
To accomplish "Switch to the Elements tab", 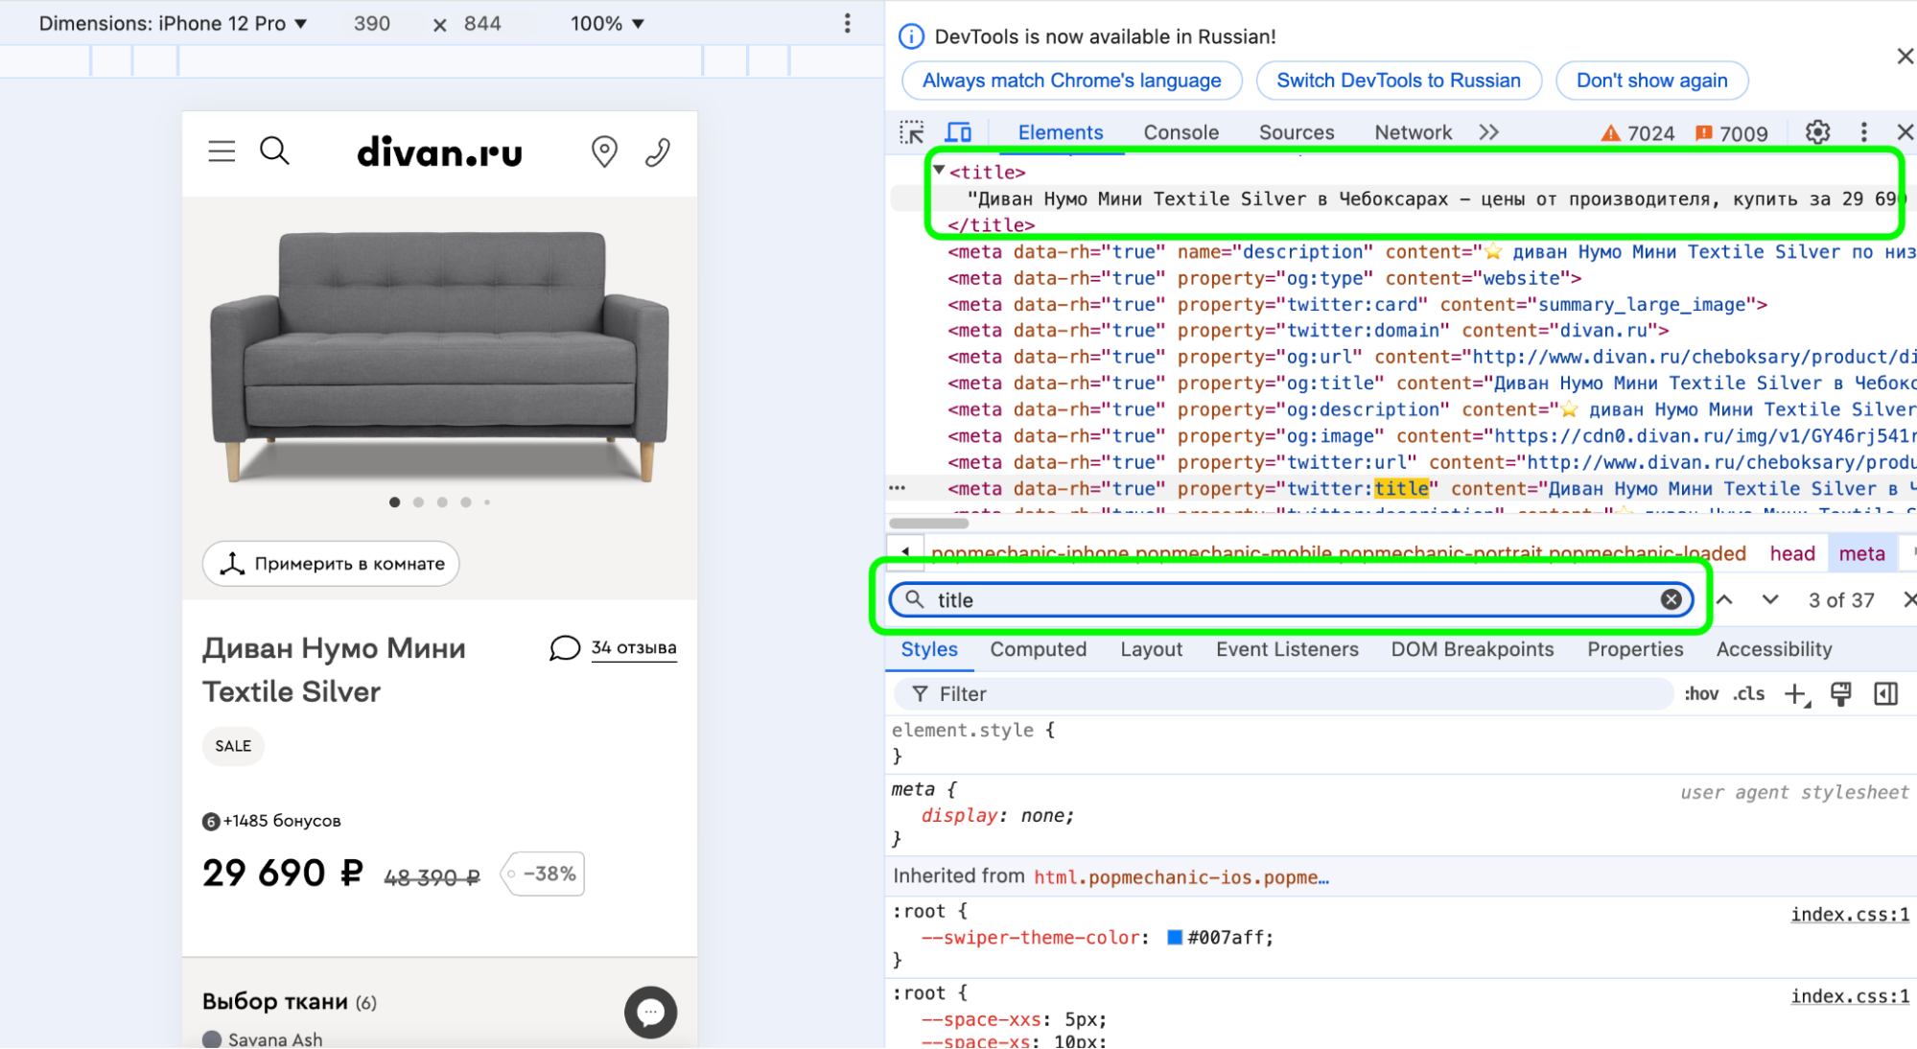I will click(1061, 132).
